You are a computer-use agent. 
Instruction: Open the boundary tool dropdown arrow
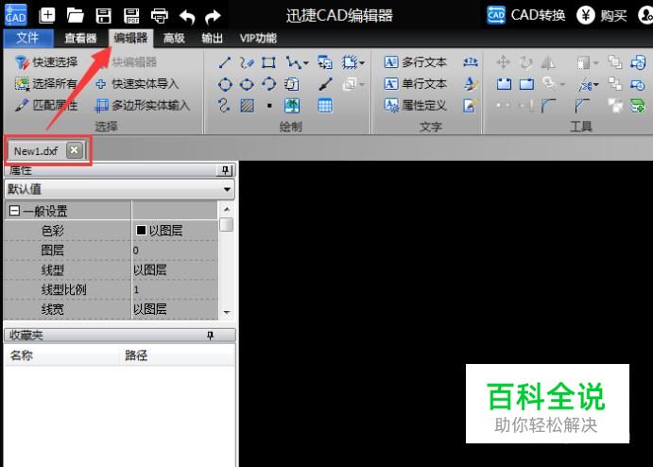coord(362,63)
